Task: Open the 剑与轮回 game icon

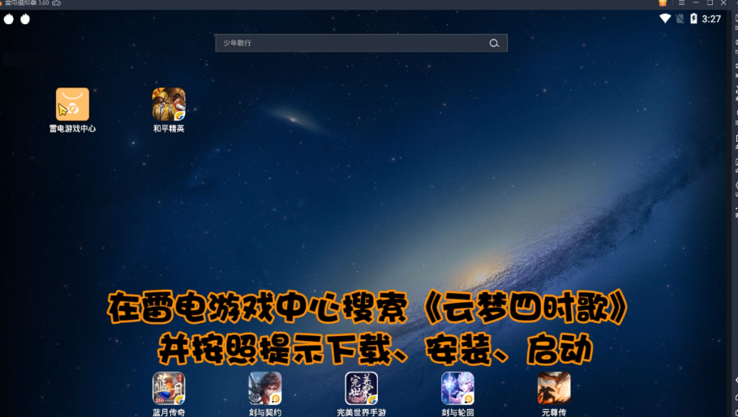Action: 457,389
